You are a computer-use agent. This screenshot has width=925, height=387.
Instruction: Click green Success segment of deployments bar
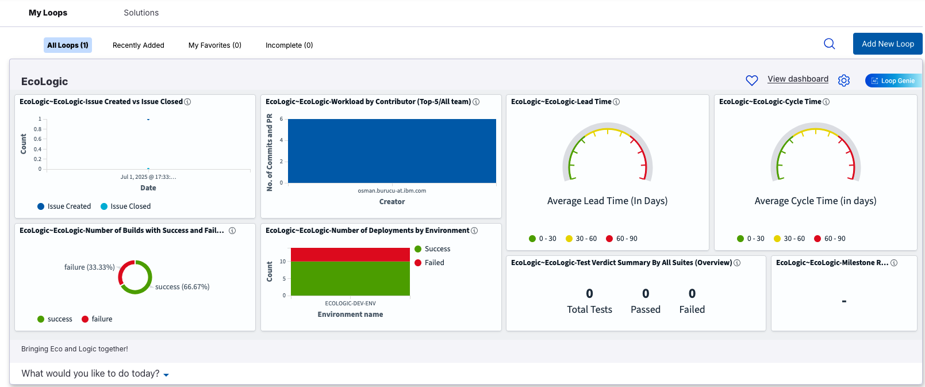350,278
